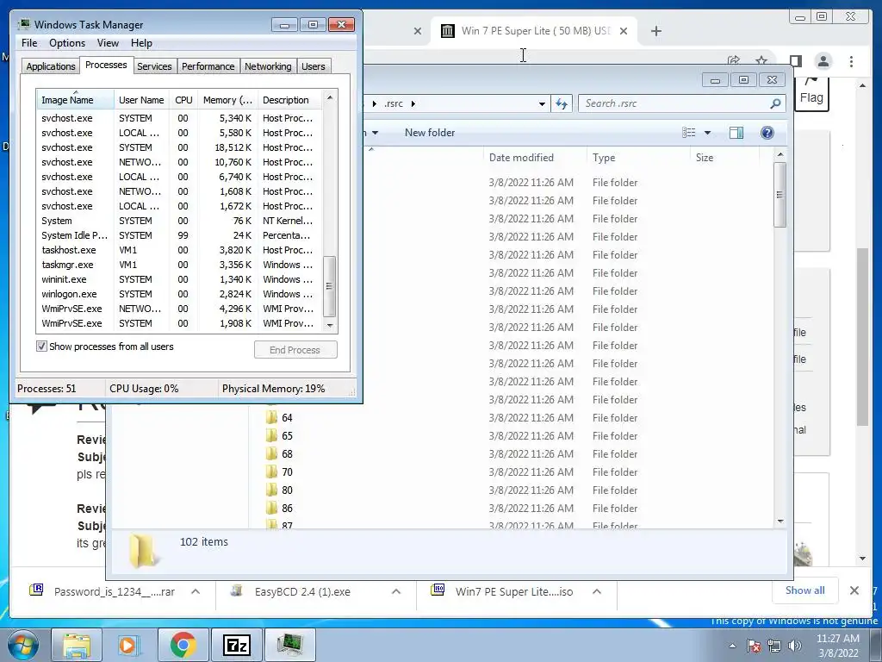This screenshot has height=662, width=882.
Task: Bookmark this page with the star
Action: pos(761,60)
